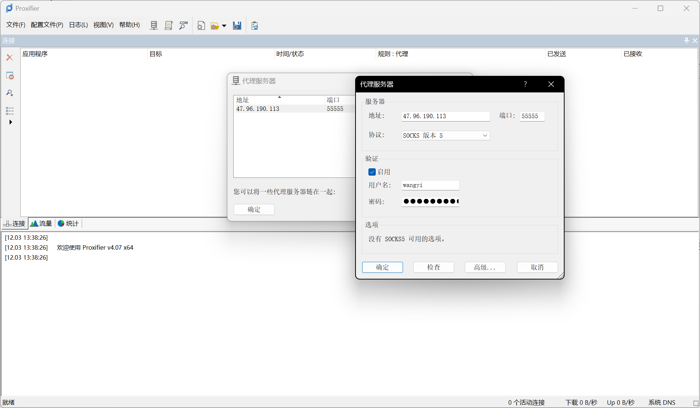This screenshot has height=408, width=700.
Task: Click the 端口 input field
Action: pyautogui.click(x=532, y=116)
